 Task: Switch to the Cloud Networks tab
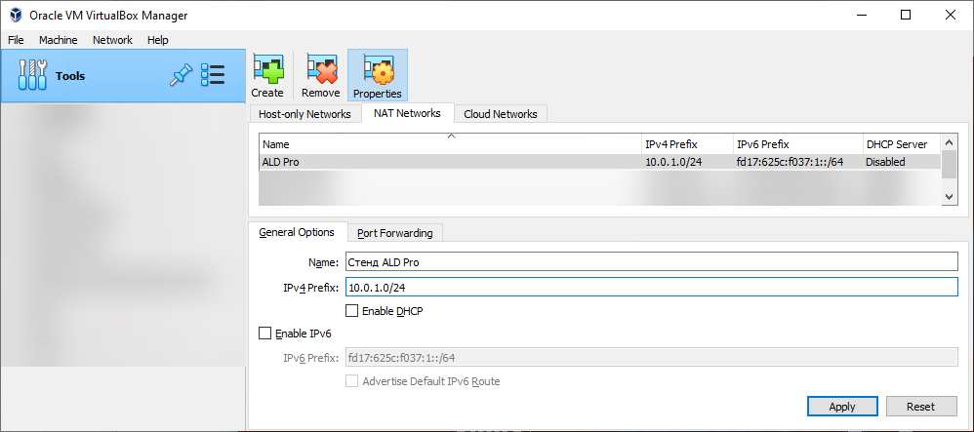501,114
